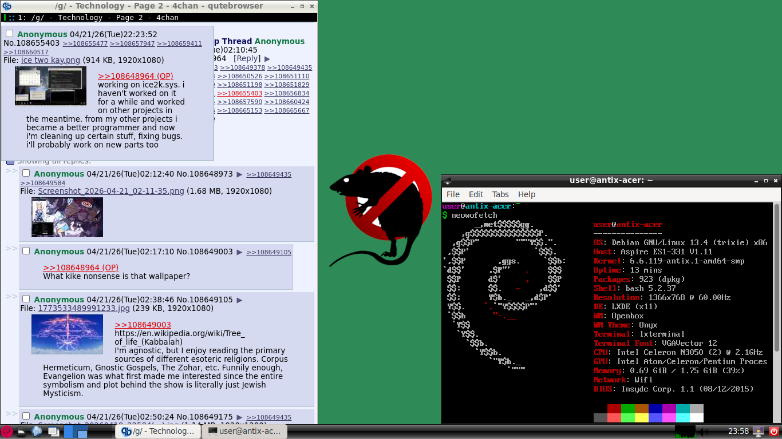Open the Tabs menu in lxterminal

[x=500, y=194]
